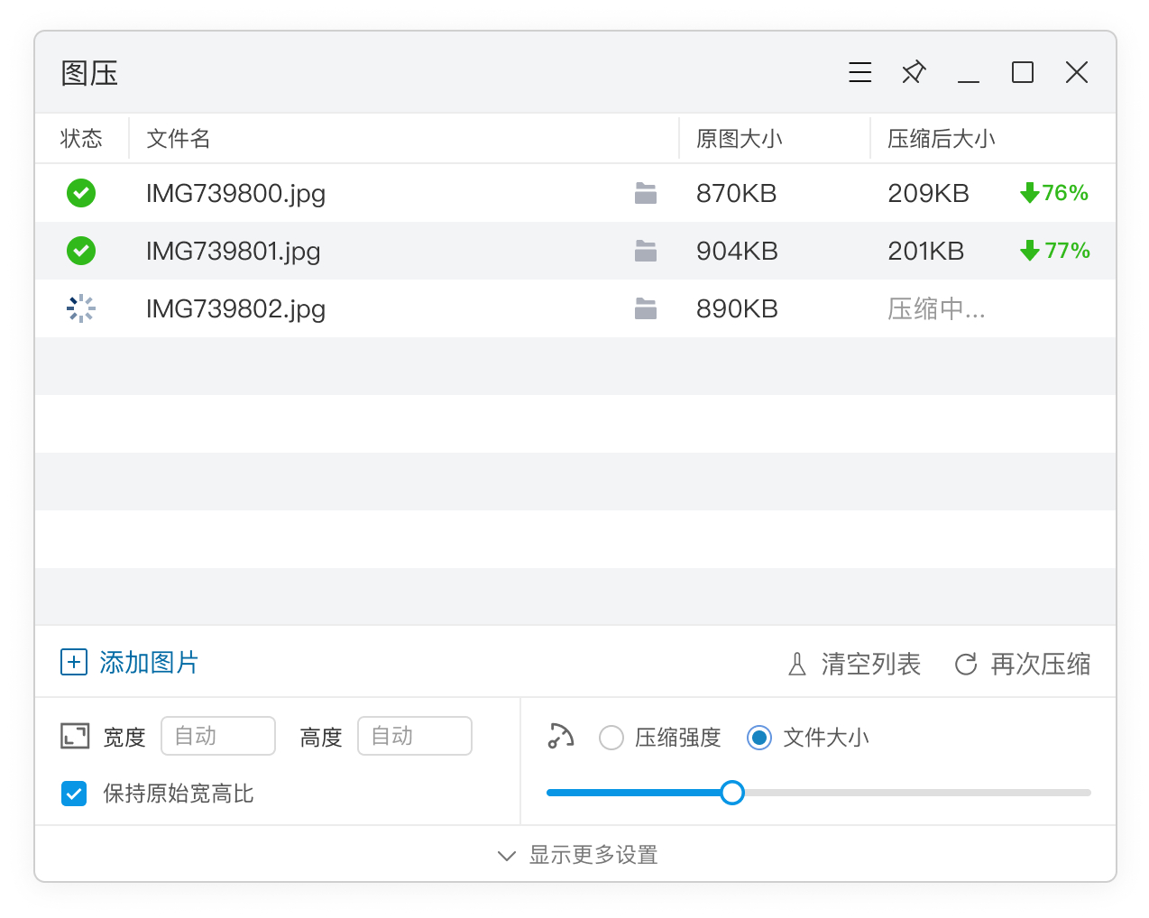This screenshot has height=918, width=1149.
Task: Click 再次压缩 to recompress
Action: (1023, 665)
